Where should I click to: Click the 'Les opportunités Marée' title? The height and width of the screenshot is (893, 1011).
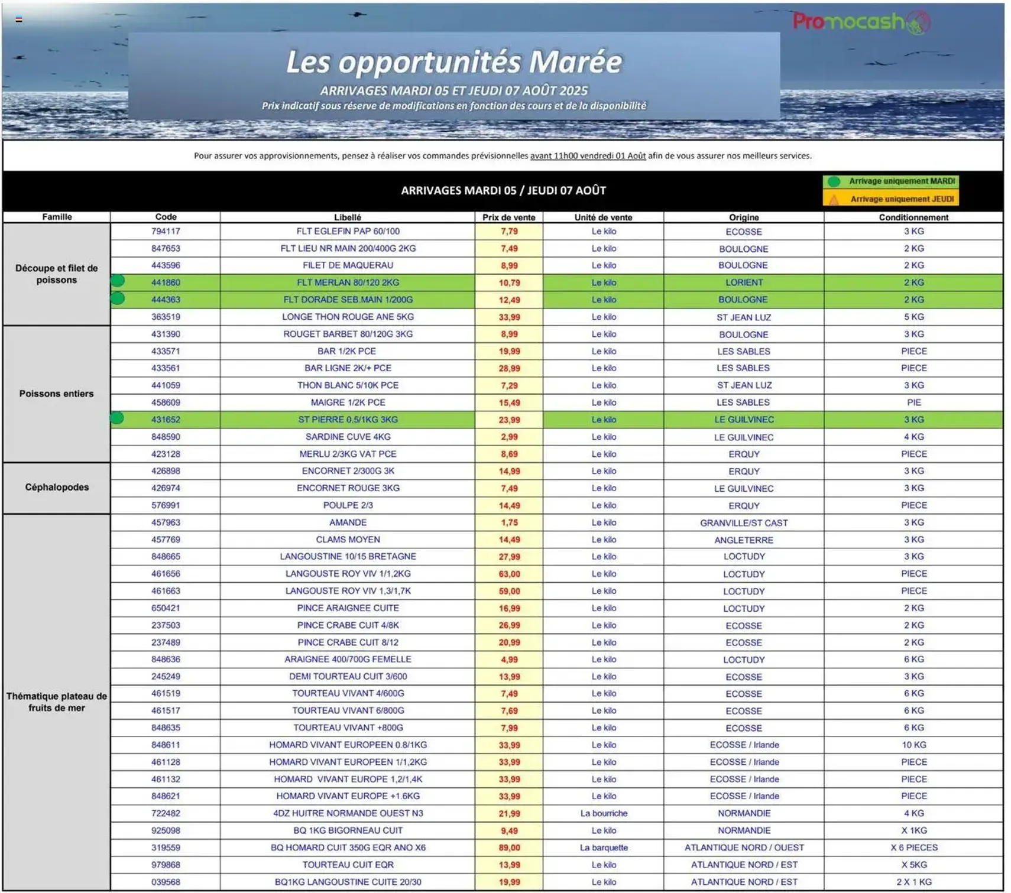click(x=454, y=62)
